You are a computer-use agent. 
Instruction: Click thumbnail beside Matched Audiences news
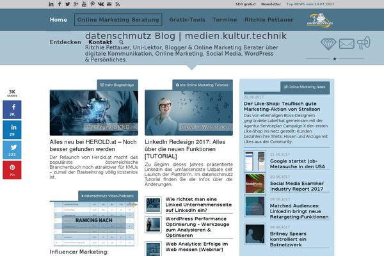pyautogui.click(x=255, y=206)
